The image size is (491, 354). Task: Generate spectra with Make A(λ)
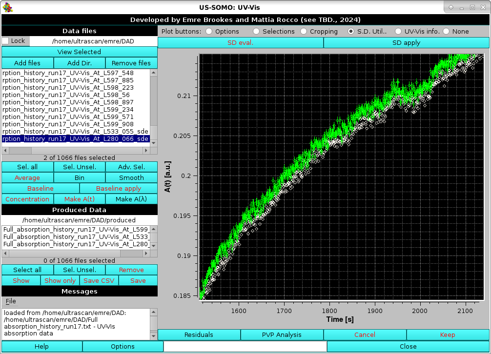tap(131, 199)
